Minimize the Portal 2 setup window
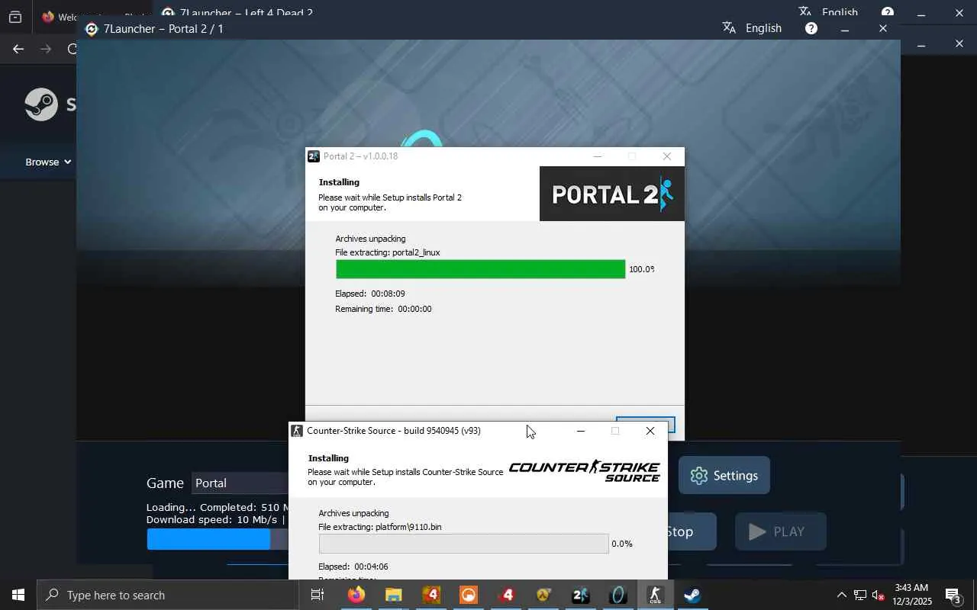The height and width of the screenshot is (610, 977). (x=598, y=156)
